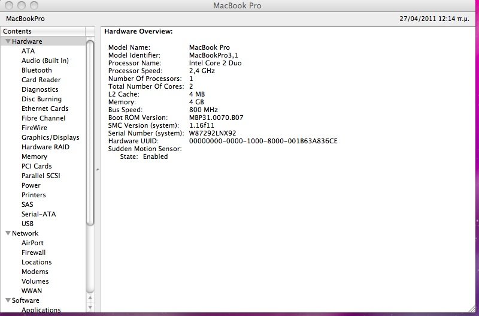Select Card Reader in the sidebar

pos(41,80)
